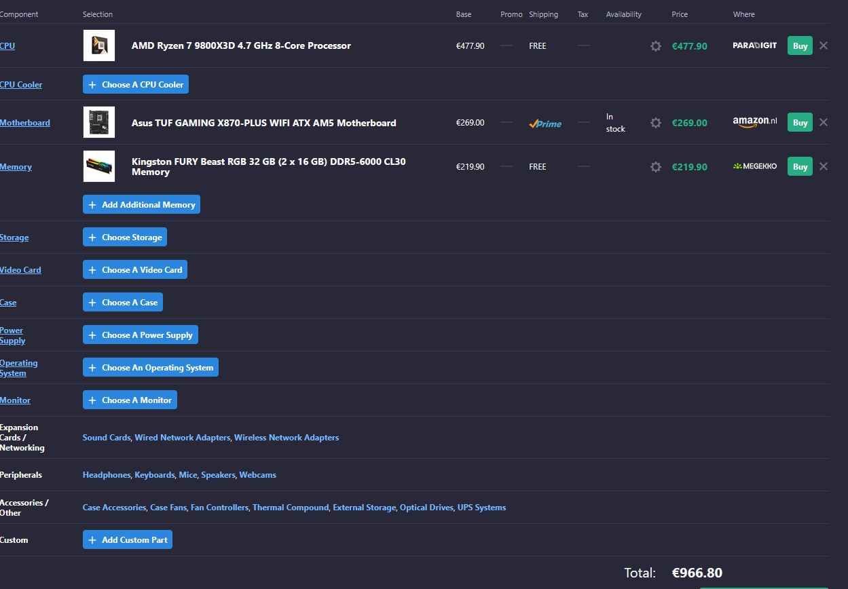Open the Motherboard component link
Image resolution: width=848 pixels, height=589 pixels.
[25, 122]
